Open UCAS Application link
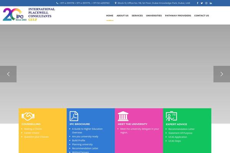 (x=177, y=137)
